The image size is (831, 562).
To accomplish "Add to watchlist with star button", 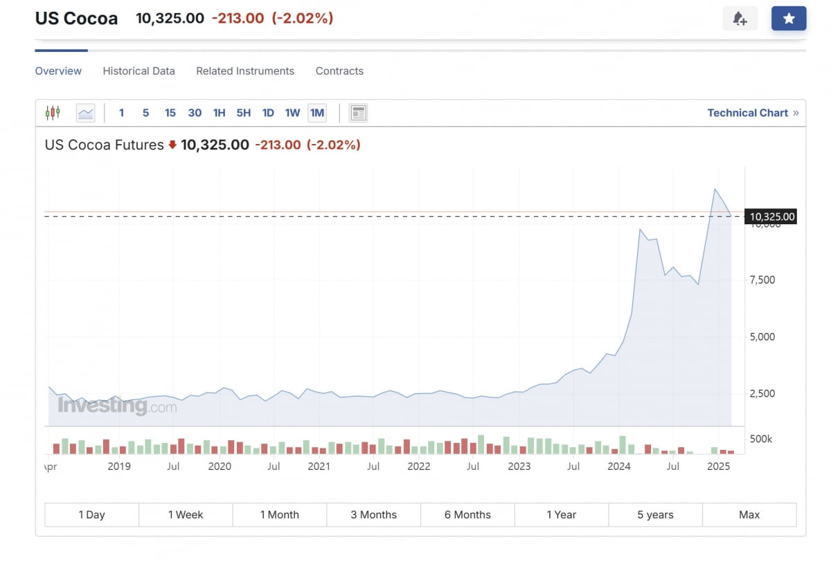I will click(x=789, y=19).
